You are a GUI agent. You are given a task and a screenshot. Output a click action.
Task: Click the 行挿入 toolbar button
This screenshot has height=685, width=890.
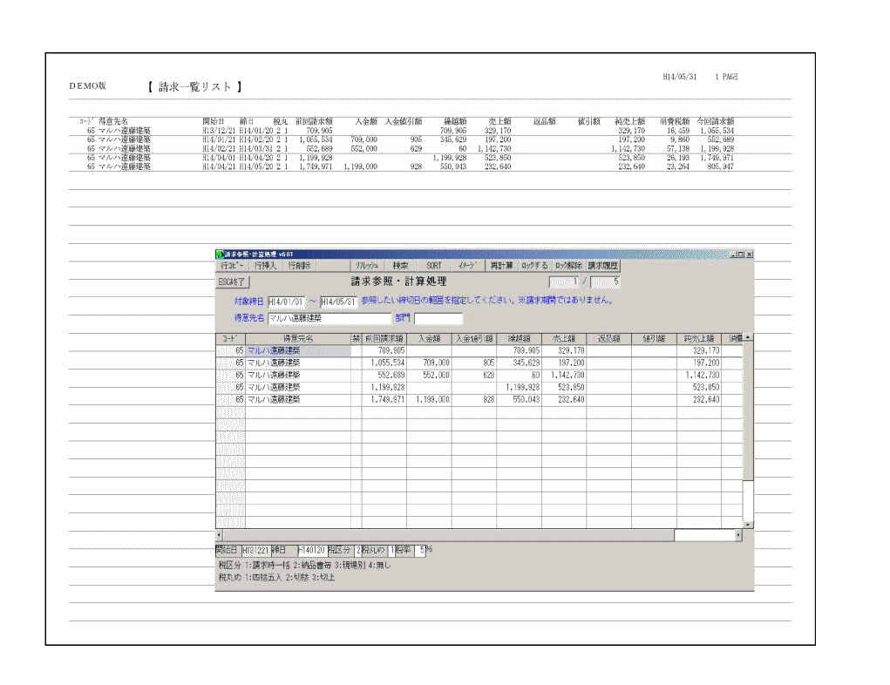coord(265,266)
